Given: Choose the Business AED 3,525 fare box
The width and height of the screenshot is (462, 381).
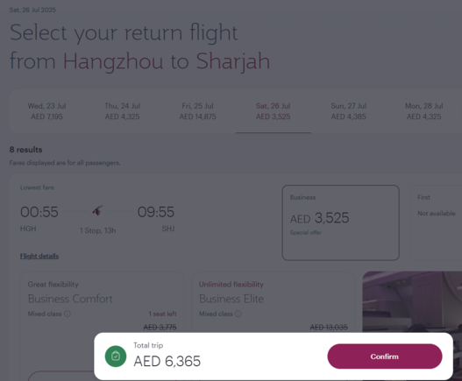Looking at the screenshot, I should 341,222.
